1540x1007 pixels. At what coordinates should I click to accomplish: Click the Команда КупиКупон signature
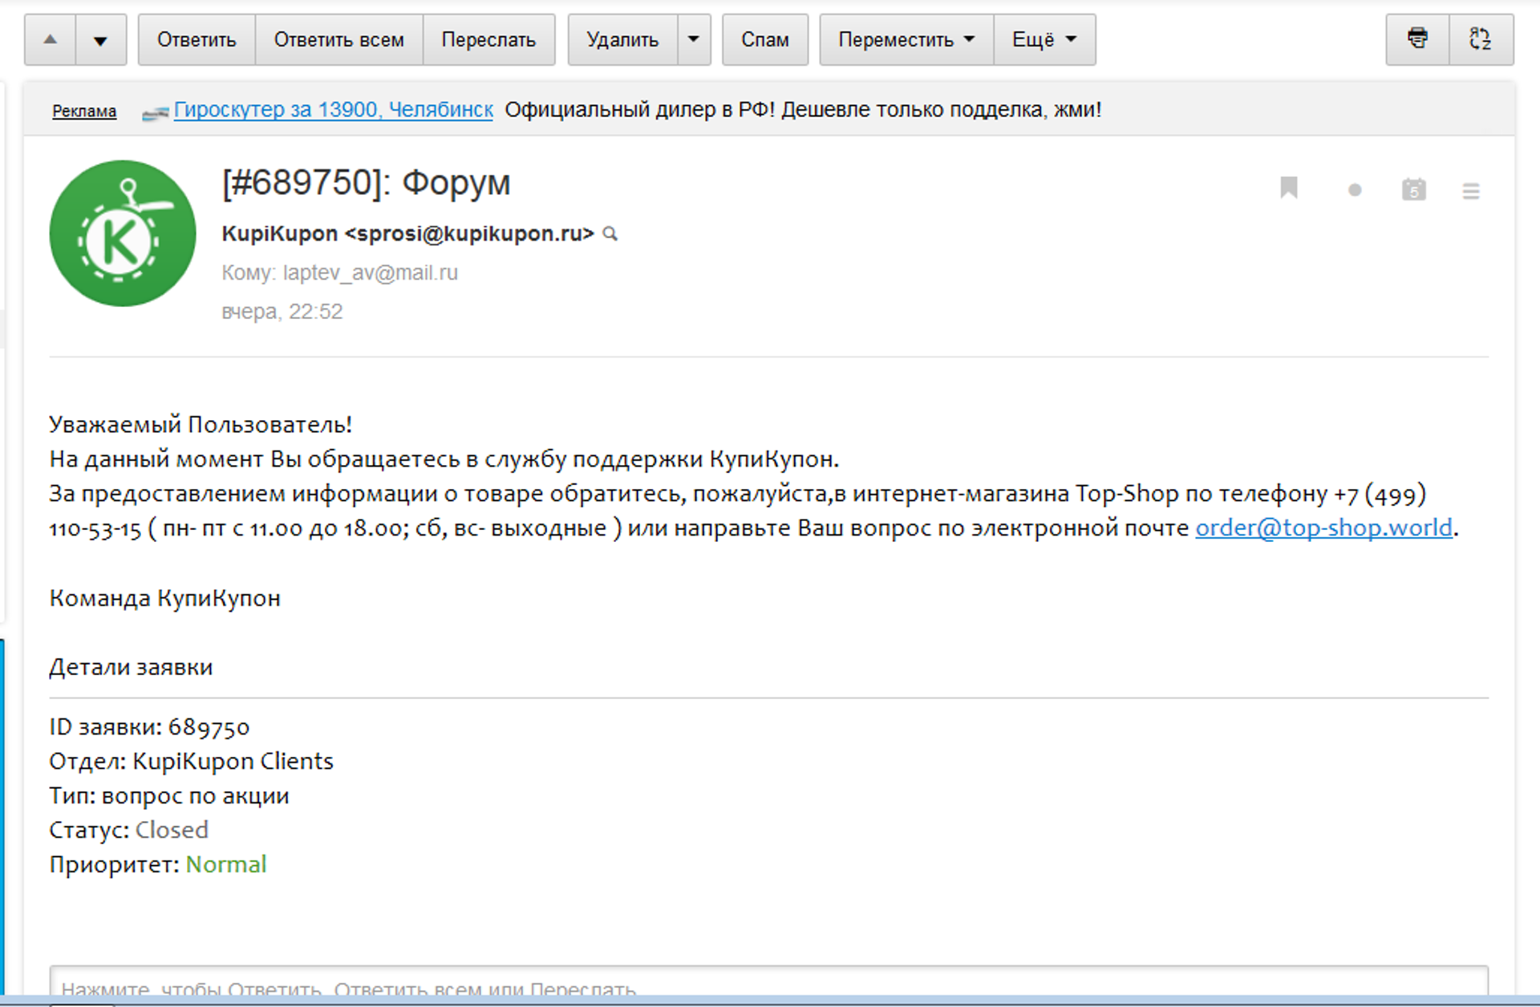[x=165, y=598]
